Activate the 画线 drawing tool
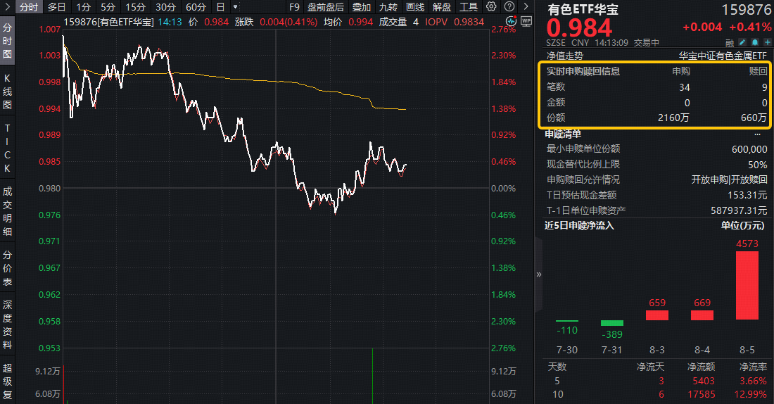 [x=414, y=7]
